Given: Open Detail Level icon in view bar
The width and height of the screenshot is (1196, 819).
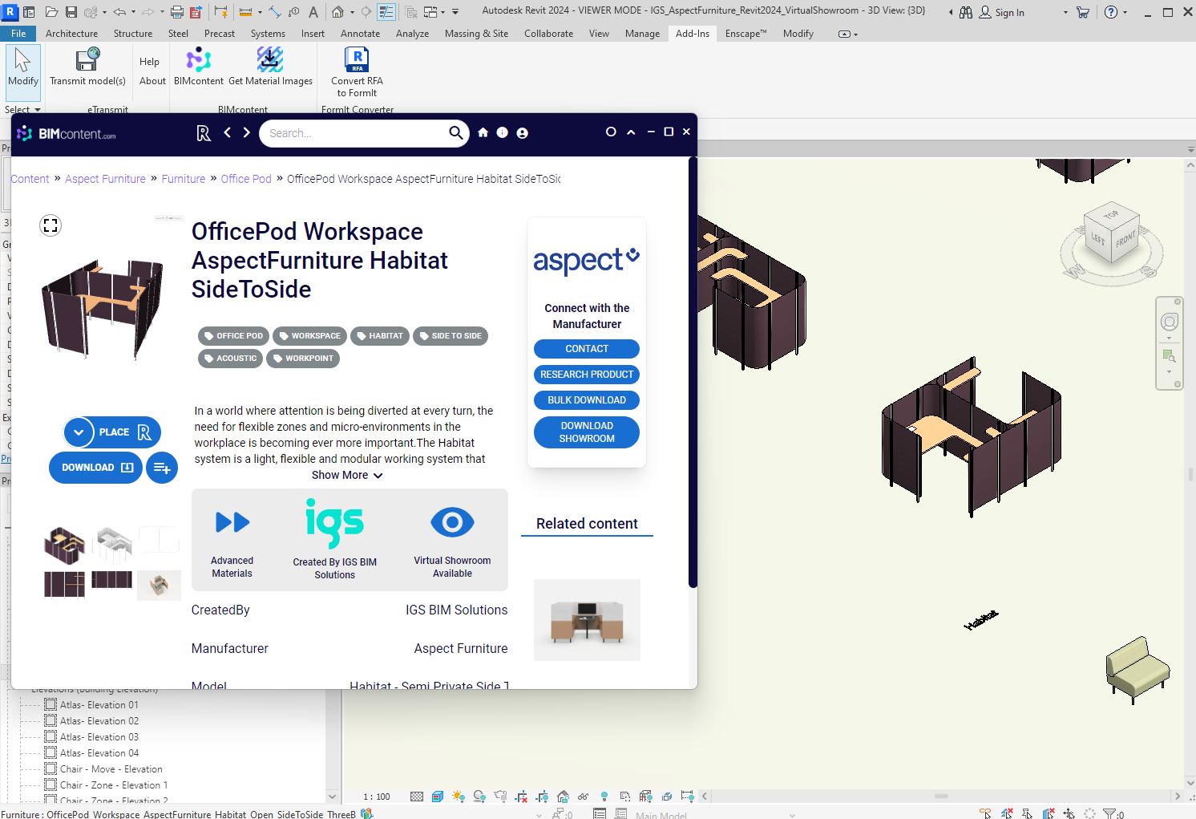Looking at the screenshot, I should pyautogui.click(x=417, y=797).
